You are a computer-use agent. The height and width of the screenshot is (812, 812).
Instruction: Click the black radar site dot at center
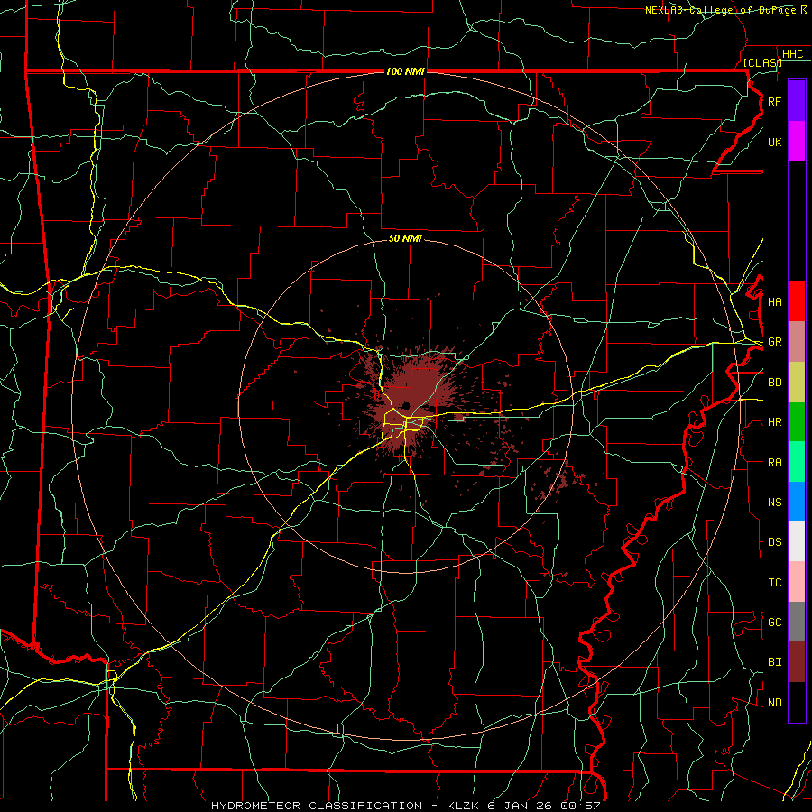click(406, 405)
